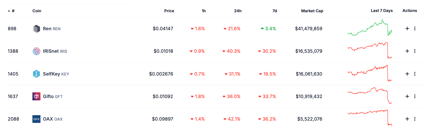Sort by the Market Cap header
The width and height of the screenshot is (426, 130).
click(312, 11)
